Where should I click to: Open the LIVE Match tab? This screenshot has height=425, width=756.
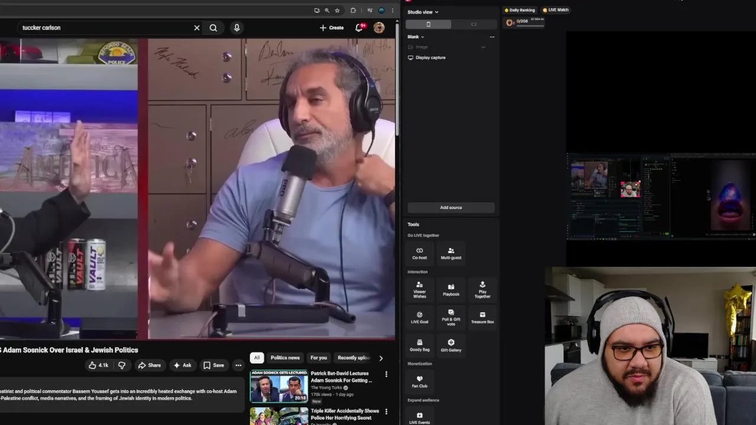[x=556, y=10]
